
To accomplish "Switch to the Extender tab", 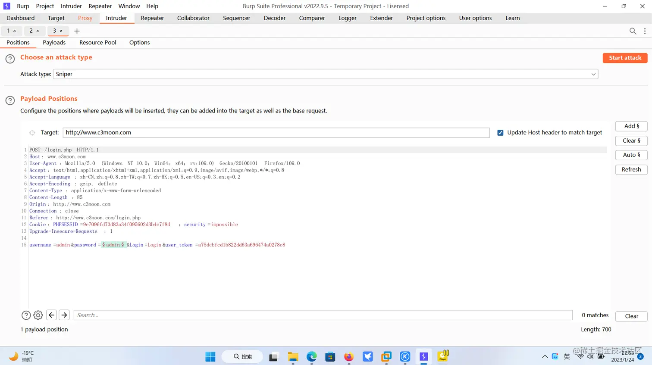I will coord(381,18).
